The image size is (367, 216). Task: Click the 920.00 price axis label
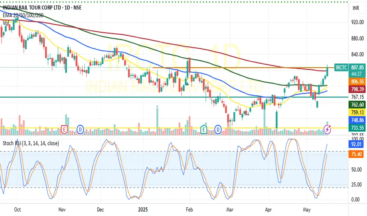358,22
